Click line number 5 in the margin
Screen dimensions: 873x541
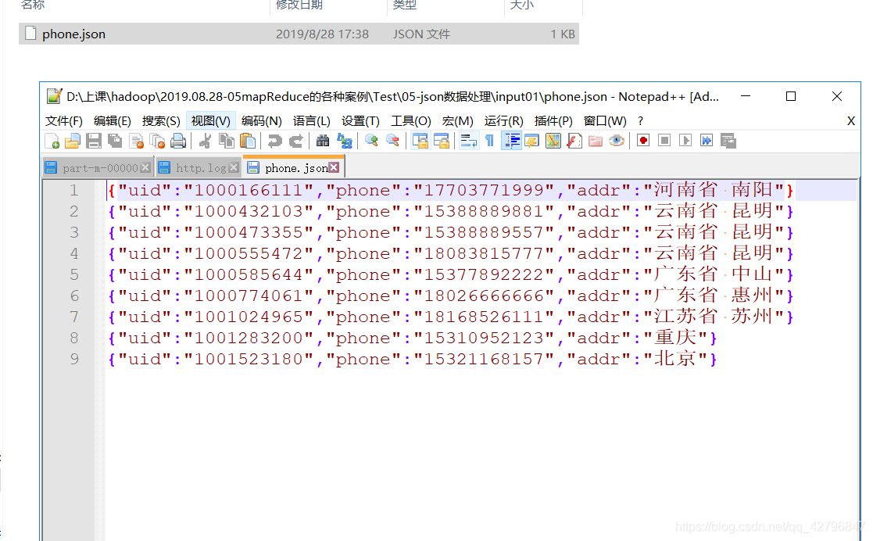click(74, 274)
